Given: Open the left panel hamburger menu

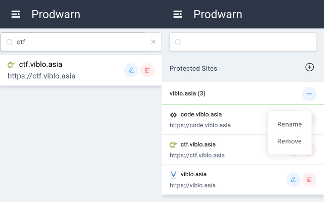Looking at the screenshot, I should 16,14.
